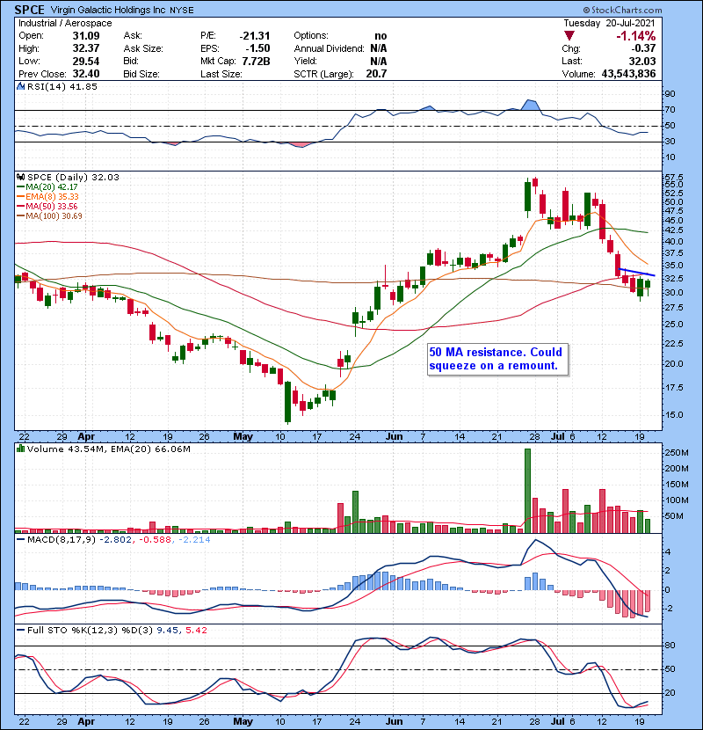Viewport: 703px width, 730px height.
Task: Select the EMA(9) 35.33 legend entry
Action: [x=52, y=196]
